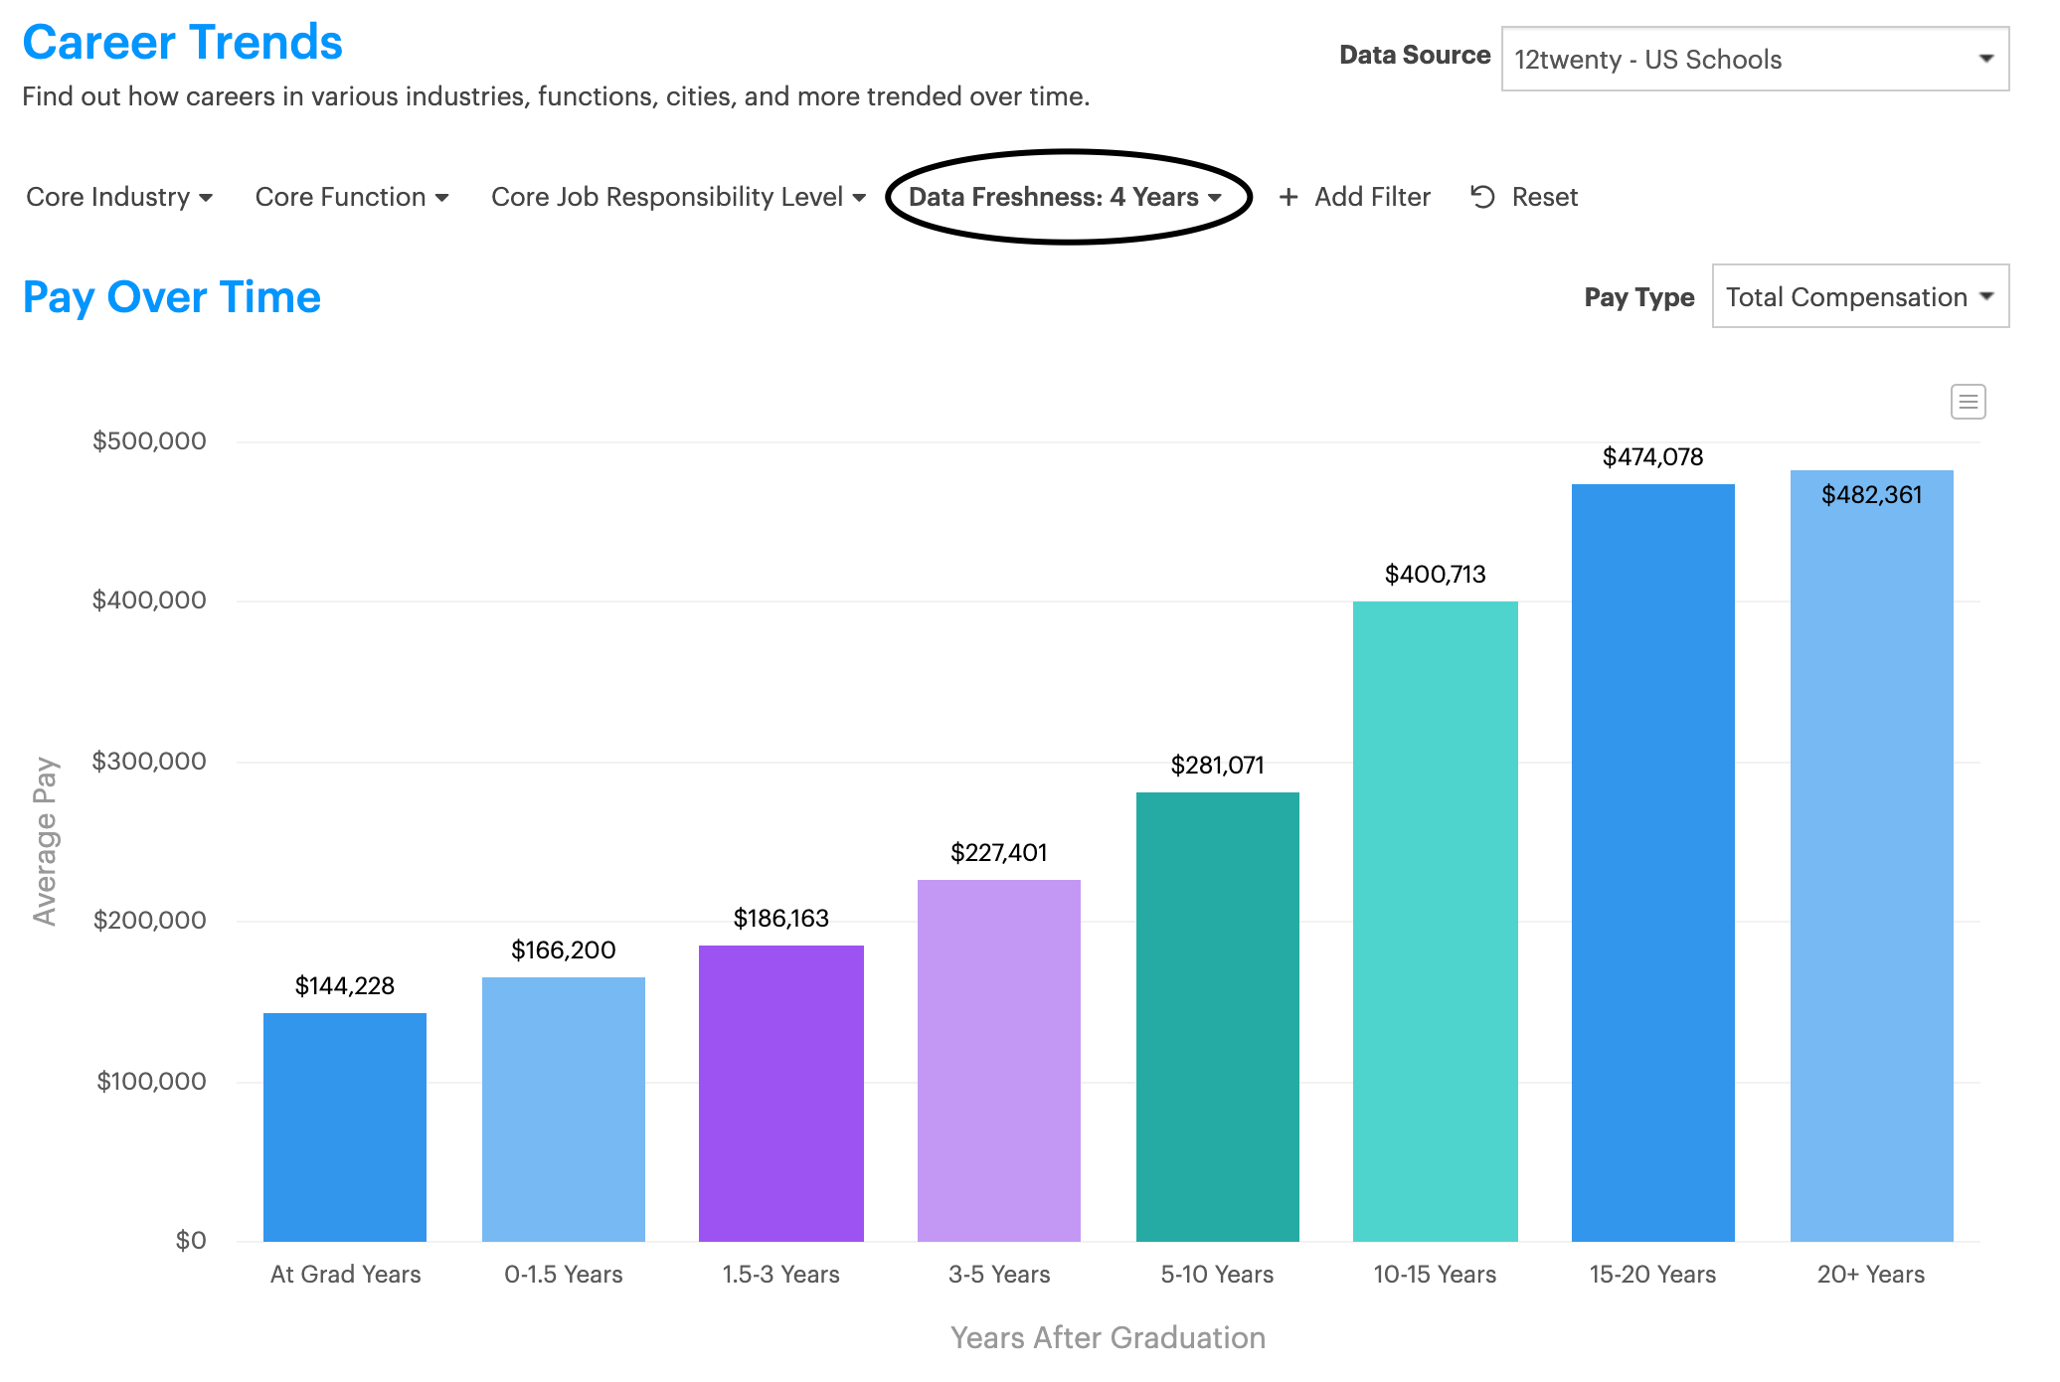Open the Data Freshness: 4 Years filter

pos(1065,197)
